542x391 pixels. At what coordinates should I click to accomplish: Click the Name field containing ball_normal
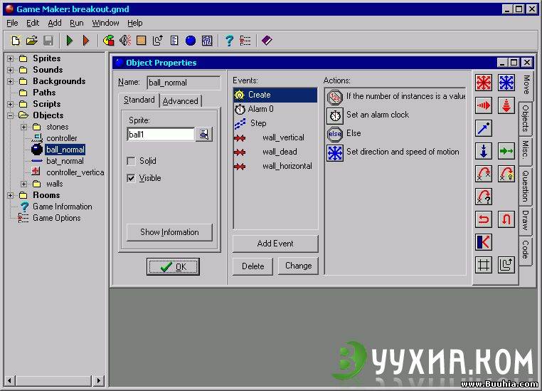click(x=184, y=83)
